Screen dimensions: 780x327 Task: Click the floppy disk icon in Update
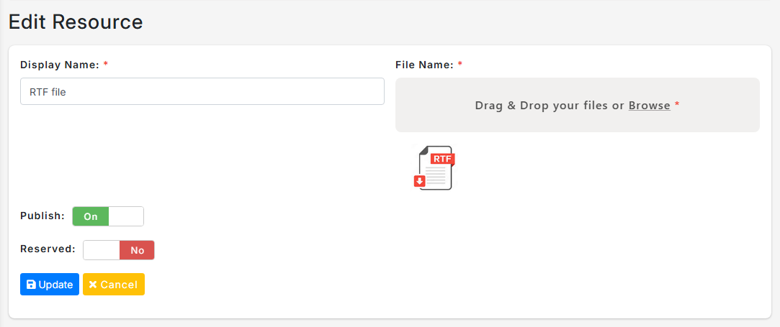click(31, 285)
